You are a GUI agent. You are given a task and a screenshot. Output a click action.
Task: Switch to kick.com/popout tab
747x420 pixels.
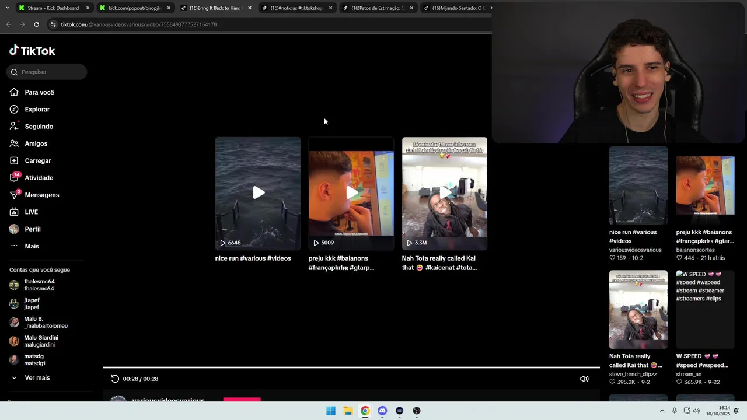[134, 8]
